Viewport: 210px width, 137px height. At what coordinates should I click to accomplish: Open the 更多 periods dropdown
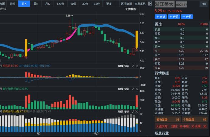[x=109, y=4]
